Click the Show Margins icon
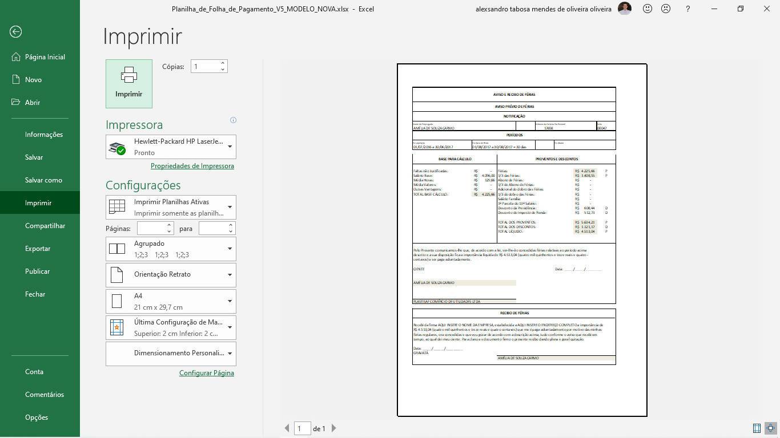 pyautogui.click(x=757, y=428)
